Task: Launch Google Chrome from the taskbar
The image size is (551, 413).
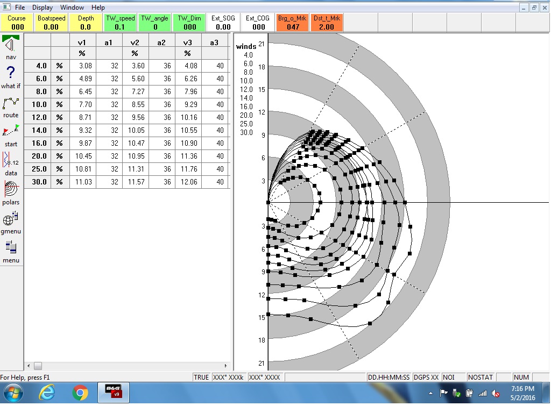Action: 80,393
